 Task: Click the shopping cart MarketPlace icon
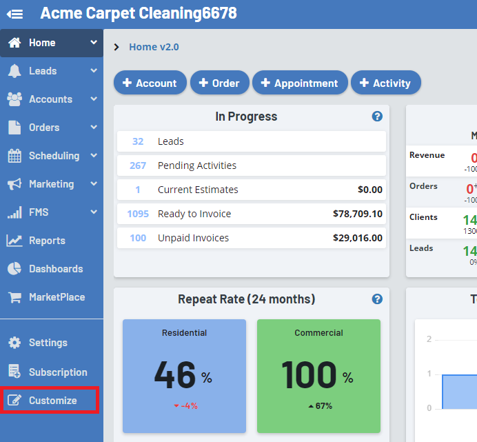(x=14, y=297)
